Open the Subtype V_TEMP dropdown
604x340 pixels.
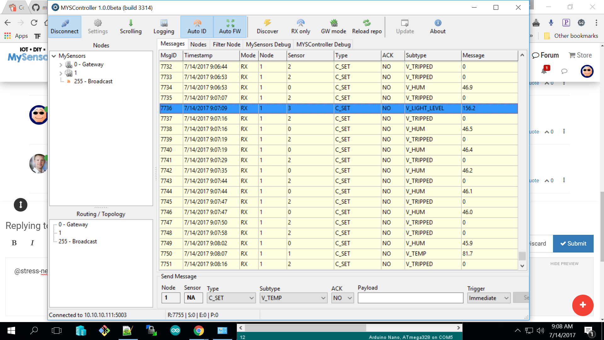293,298
